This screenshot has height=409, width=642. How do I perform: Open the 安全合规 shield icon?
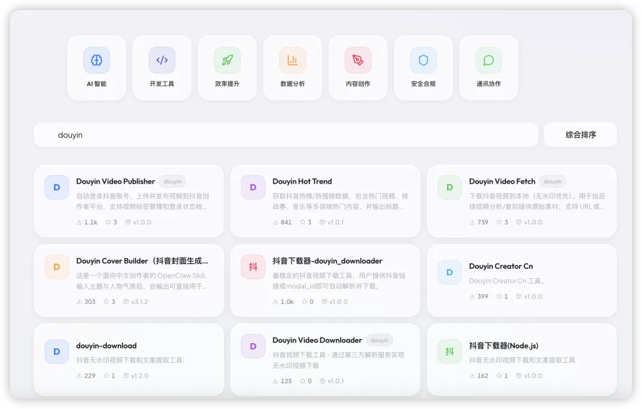[x=423, y=60]
